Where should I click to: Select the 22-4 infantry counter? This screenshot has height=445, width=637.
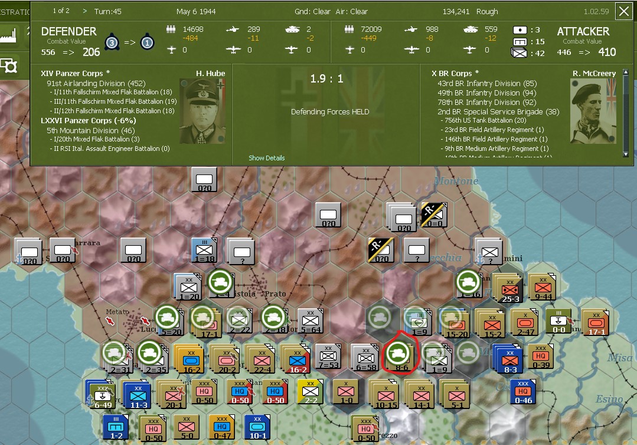262,360
